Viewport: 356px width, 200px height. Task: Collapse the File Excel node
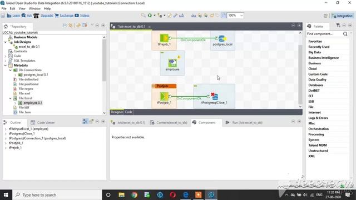(10, 98)
